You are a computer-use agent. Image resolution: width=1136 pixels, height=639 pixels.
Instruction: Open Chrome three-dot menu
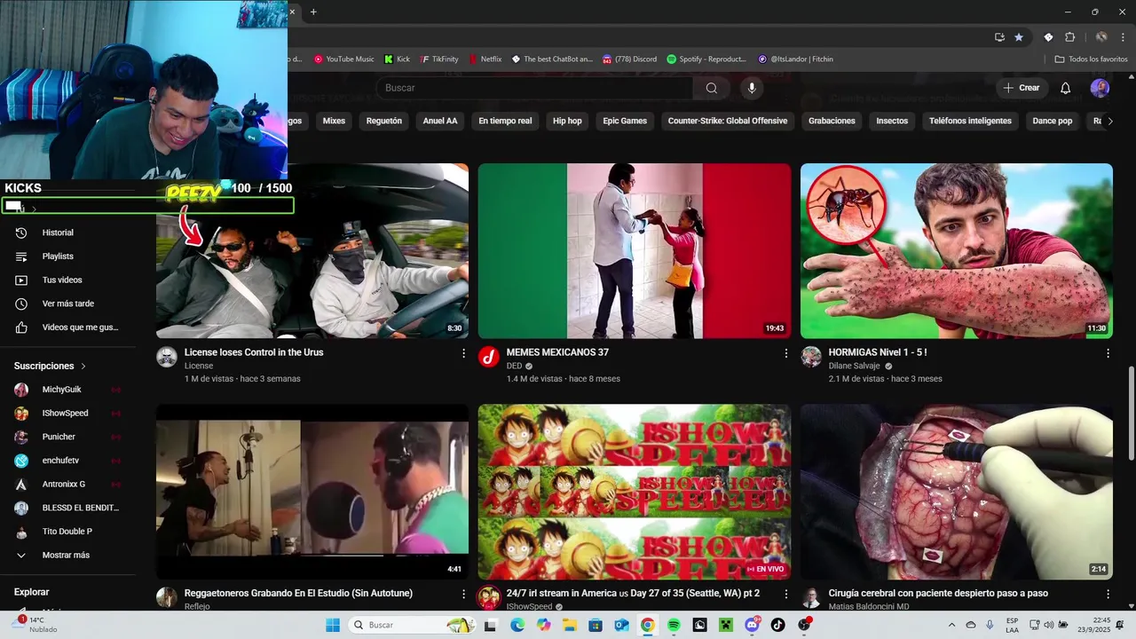(1124, 37)
